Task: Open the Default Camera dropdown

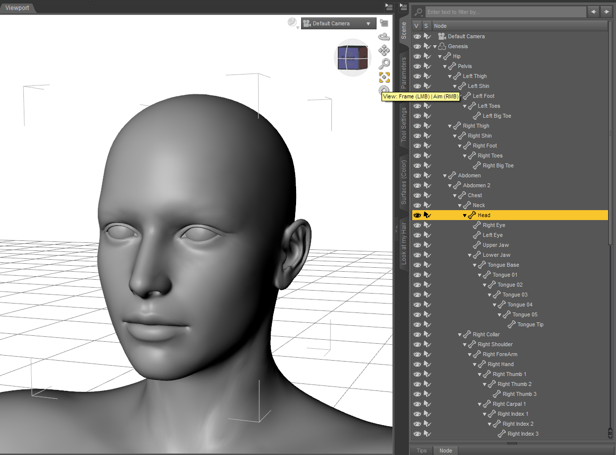Action: (338, 23)
